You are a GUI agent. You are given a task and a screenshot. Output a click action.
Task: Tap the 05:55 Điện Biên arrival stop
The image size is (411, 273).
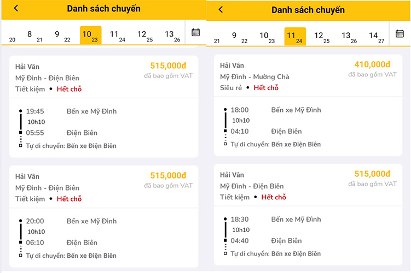pyautogui.click(x=82, y=133)
